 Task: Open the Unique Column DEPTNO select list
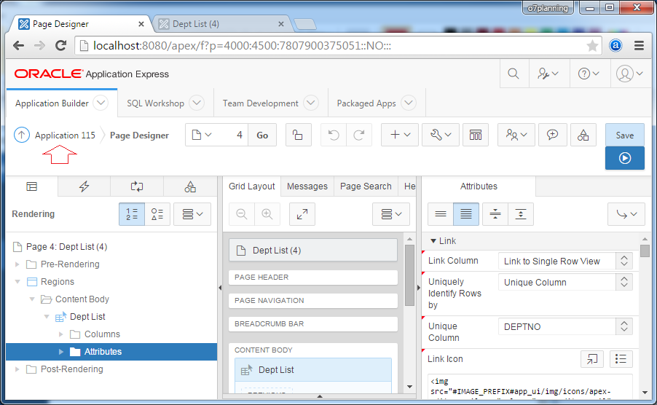tap(565, 326)
